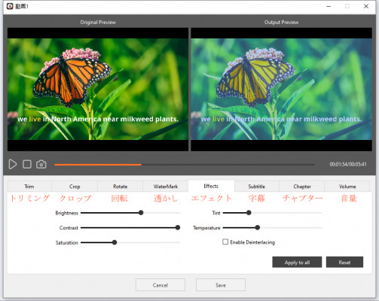Reset the effect settings
Viewport: 379px width, 301px height.
(344, 262)
